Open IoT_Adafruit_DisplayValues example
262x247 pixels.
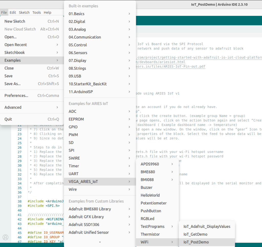207,226
